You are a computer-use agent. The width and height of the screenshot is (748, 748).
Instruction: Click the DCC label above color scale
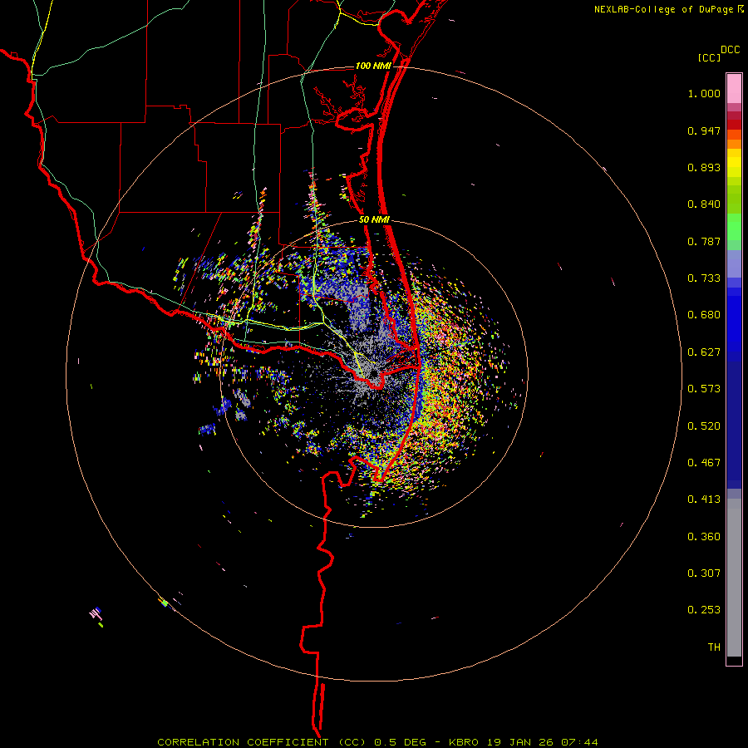pyautogui.click(x=731, y=50)
